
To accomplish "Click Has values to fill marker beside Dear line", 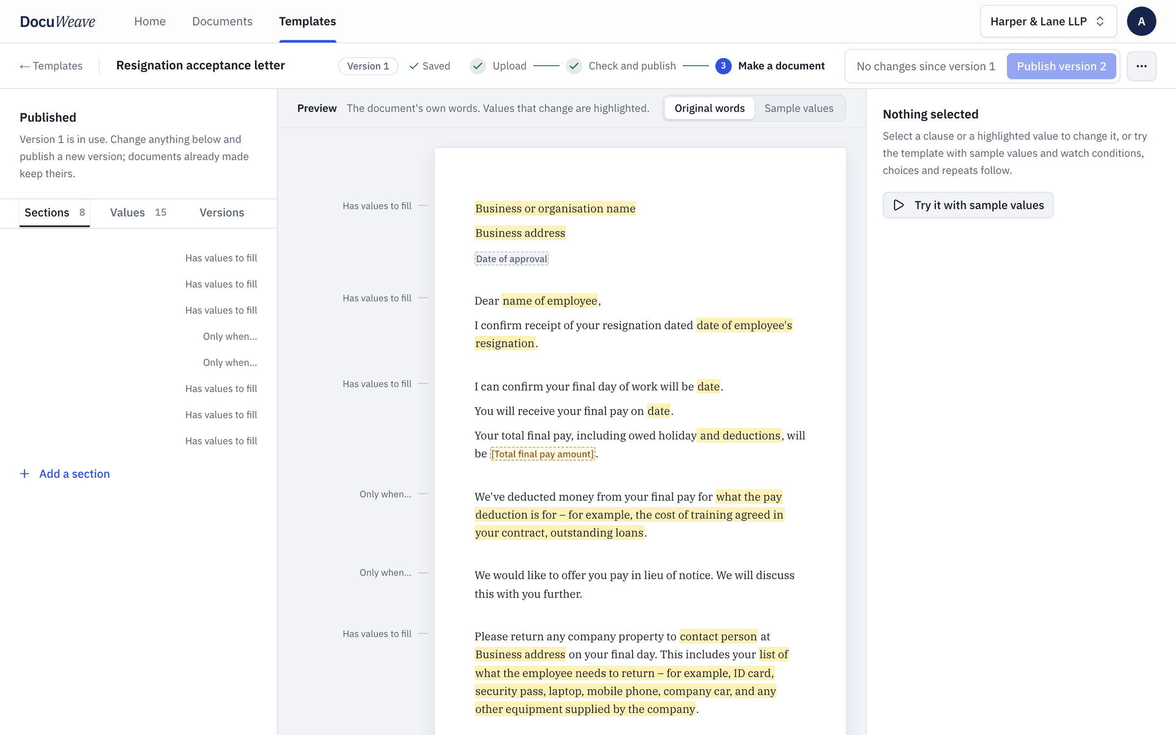I will click(377, 298).
